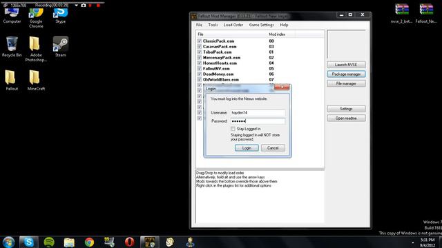442x248 pixels.
Task: Select the FalloutNV.esm plugin name
Action: [216, 69]
